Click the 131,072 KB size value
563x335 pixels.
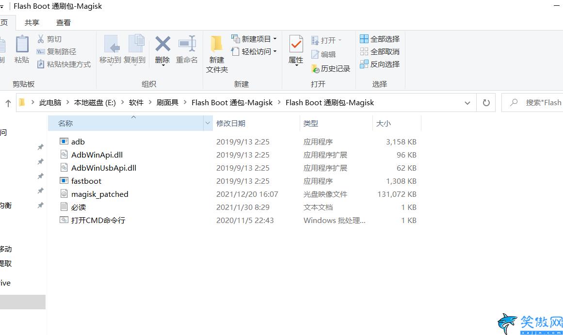click(x=397, y=194)
